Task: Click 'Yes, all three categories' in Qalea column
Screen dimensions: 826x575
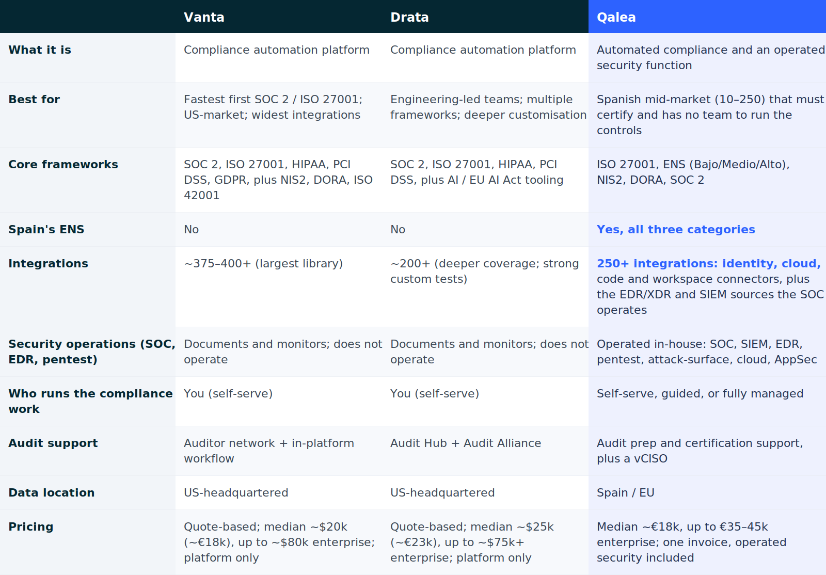Action: [x=676, y=229]
